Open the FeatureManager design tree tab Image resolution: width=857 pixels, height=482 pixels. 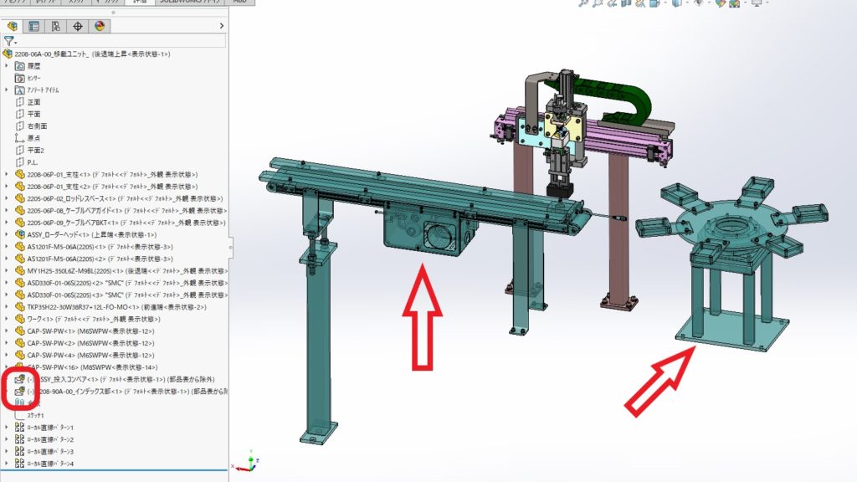pyautogui.click(x=13, y=26)
